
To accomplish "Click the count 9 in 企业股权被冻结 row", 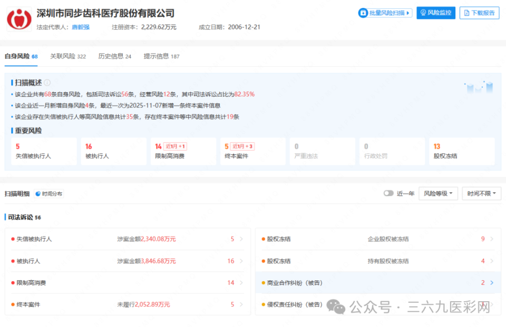I will point(483,239).
